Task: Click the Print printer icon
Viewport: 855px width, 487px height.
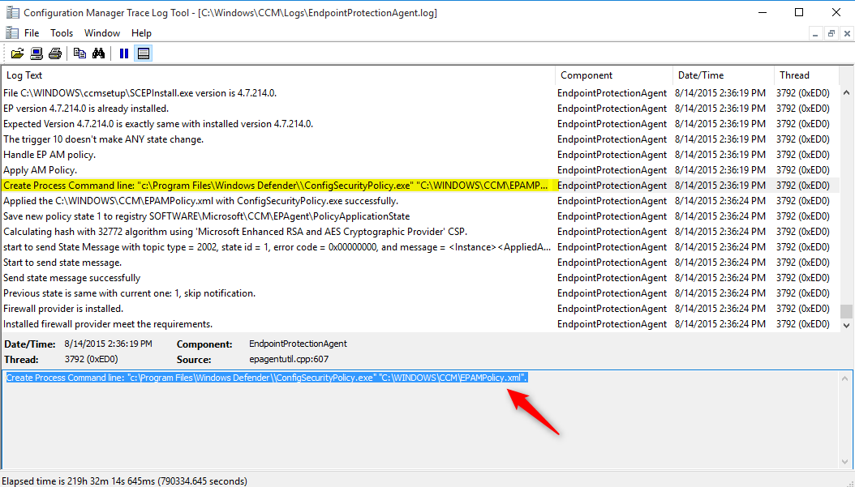Action: [x=55, y=53]
